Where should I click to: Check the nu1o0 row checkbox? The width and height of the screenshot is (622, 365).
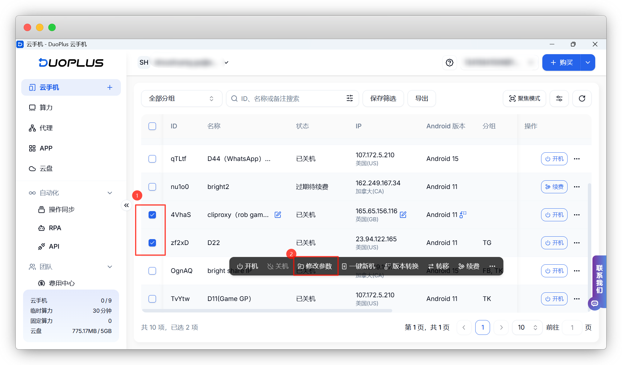152,187
